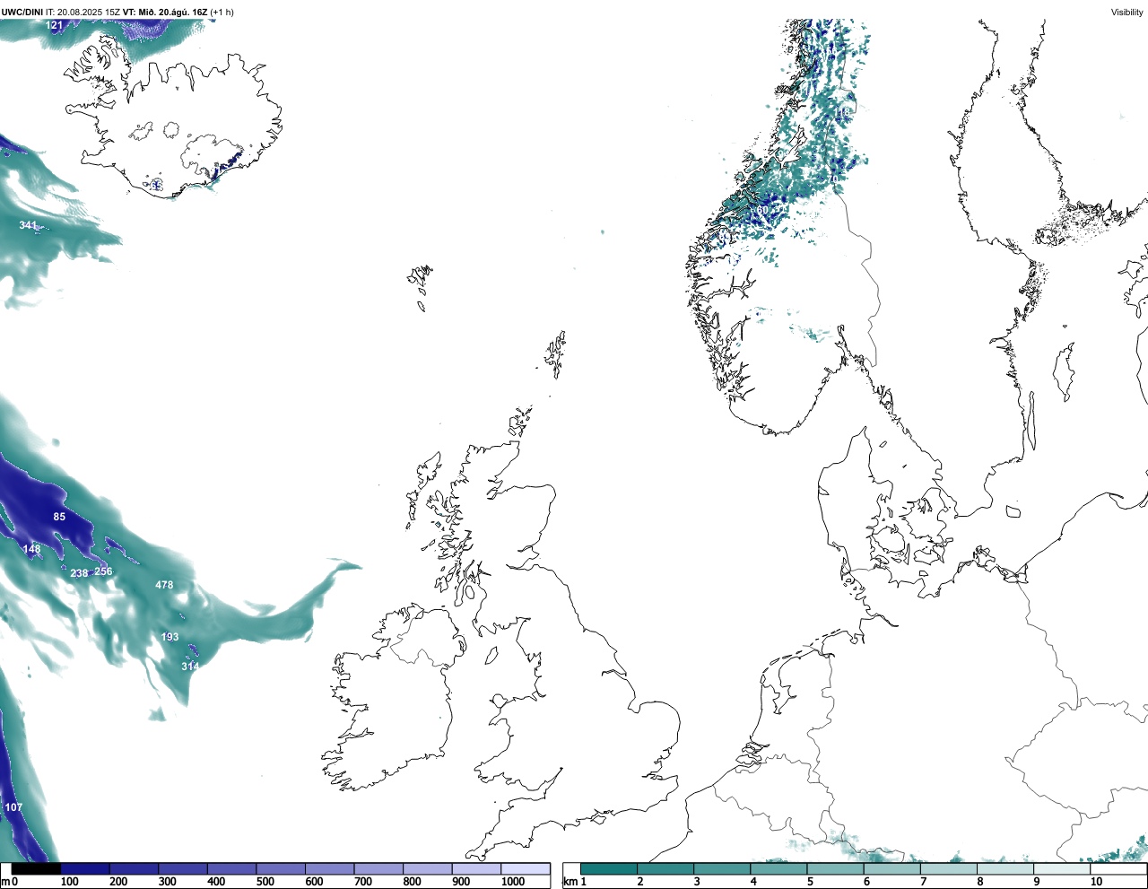Click the 1–2 km dark teal legend swatch

point(609,868)
